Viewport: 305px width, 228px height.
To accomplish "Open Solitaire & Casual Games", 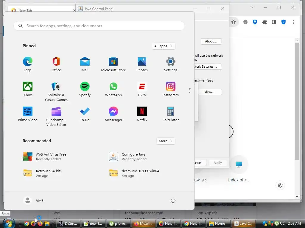I will (56, 91).
